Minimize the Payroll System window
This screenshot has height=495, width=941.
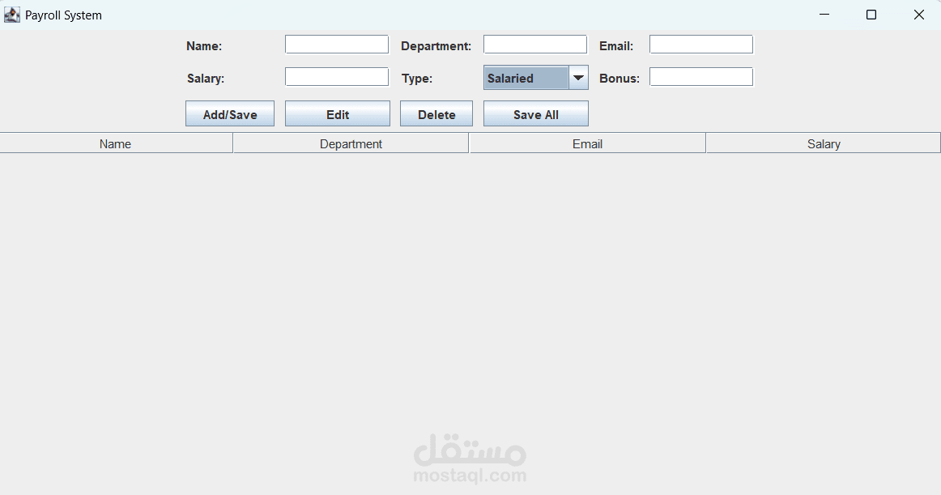click(824, 15)
